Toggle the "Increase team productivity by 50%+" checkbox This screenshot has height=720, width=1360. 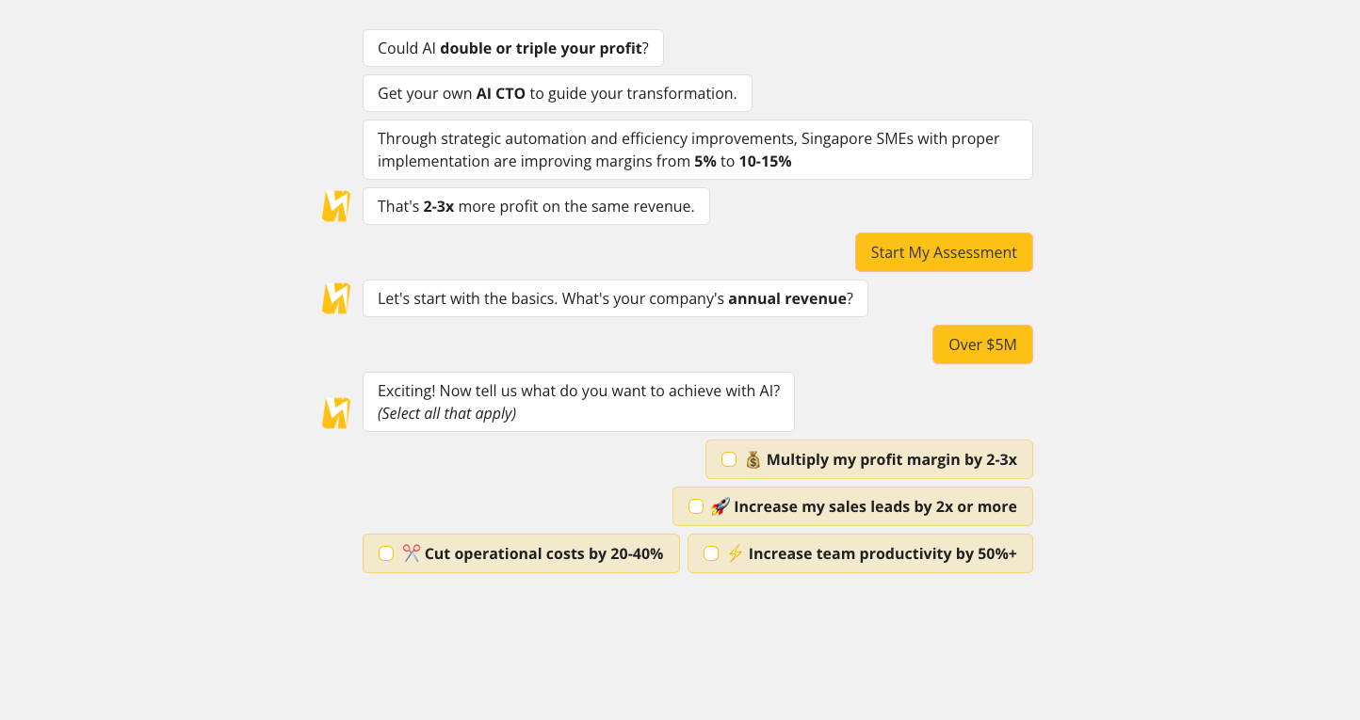[711, 553]
